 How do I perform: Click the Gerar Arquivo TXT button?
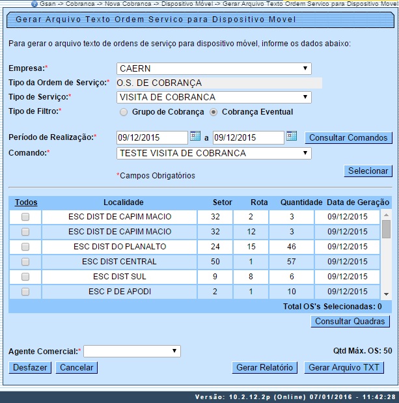tap(344, 368)
